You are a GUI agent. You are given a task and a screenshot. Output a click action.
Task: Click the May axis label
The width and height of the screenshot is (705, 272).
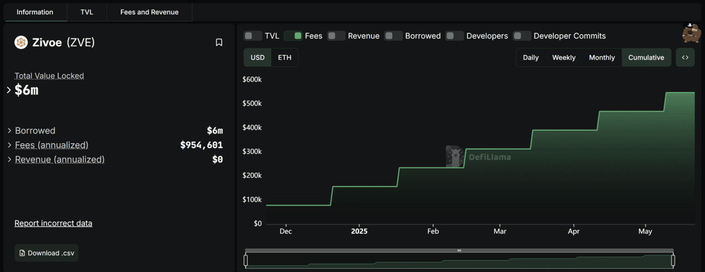(645, 231)
